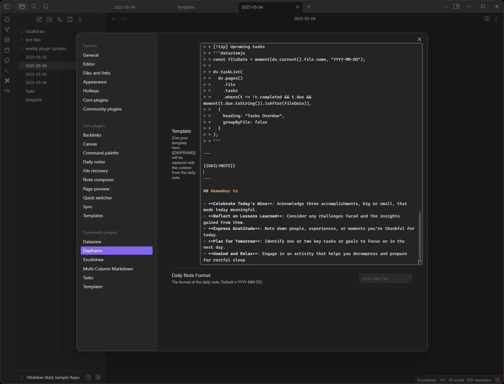Focus the Daily Note Format input field
504x384 pixels.
coord(386,279)
